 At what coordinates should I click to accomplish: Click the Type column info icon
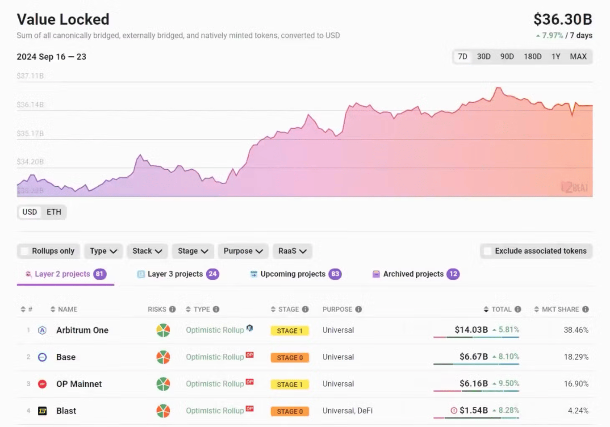[x=216, y=309]
